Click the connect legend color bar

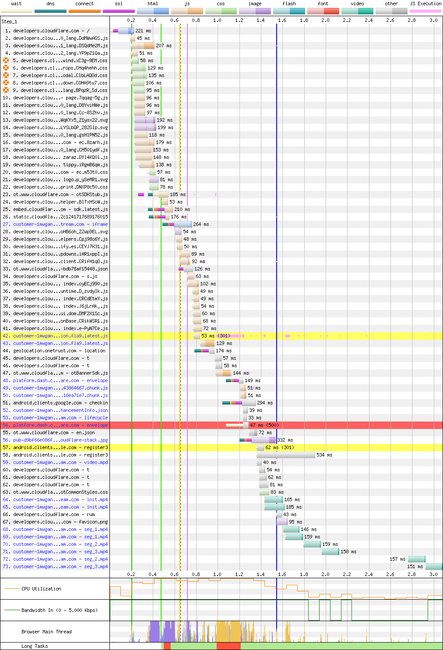tap(84, 11)
